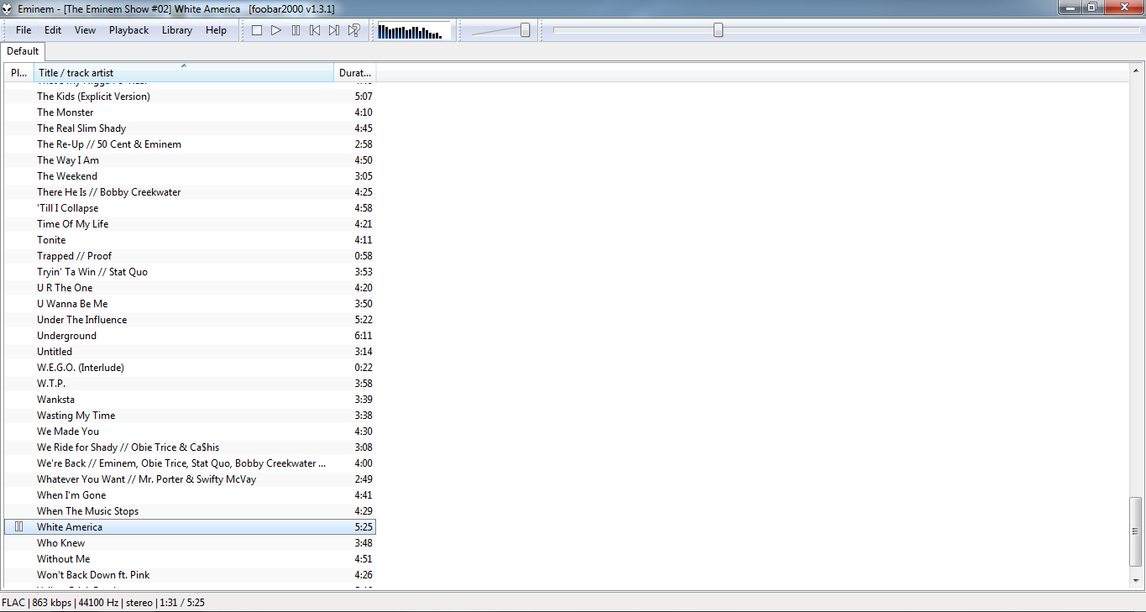Image resolution: width=1146 pixels, height=612 pixels.
Task: Select the playing track White America
Action: pyautogui.click(x=190, y=527)
